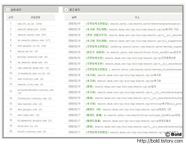Open [축구화] entry with w=tot&q= URL
The image size is (186, 144).
pos(134,104)
